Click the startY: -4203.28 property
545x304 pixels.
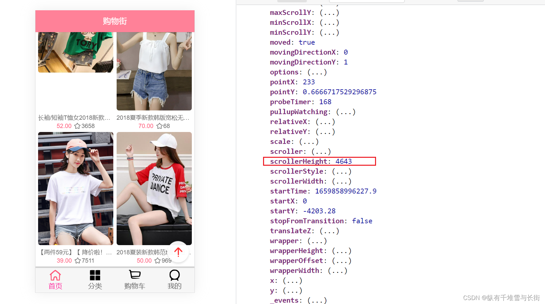click(302, 211)
